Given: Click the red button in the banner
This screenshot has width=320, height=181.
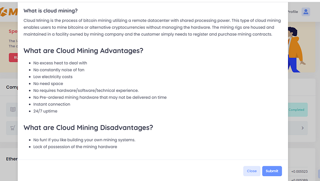Looking at the screenshot, I should click(x=13, y=58).
